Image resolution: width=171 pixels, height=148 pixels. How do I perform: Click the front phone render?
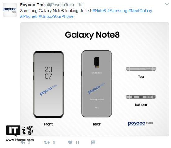click(x=49, y=84)
